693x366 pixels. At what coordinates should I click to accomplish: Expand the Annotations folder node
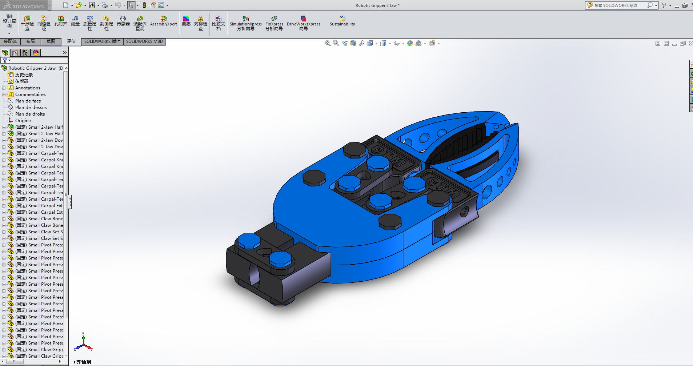[4, 88]
